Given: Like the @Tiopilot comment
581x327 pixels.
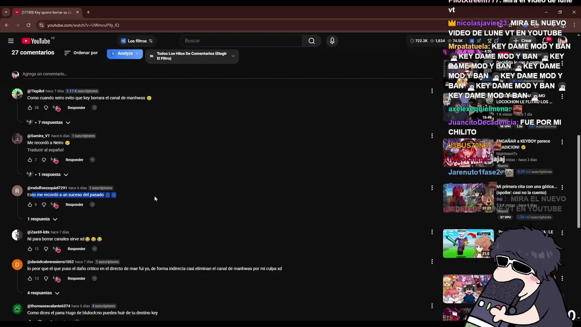Looking at the screenshot, I should click(30, 108).
